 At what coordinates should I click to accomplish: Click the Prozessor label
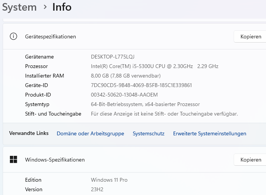click(37, 66)
